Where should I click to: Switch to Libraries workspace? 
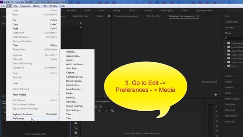click(x=148, y=11)
